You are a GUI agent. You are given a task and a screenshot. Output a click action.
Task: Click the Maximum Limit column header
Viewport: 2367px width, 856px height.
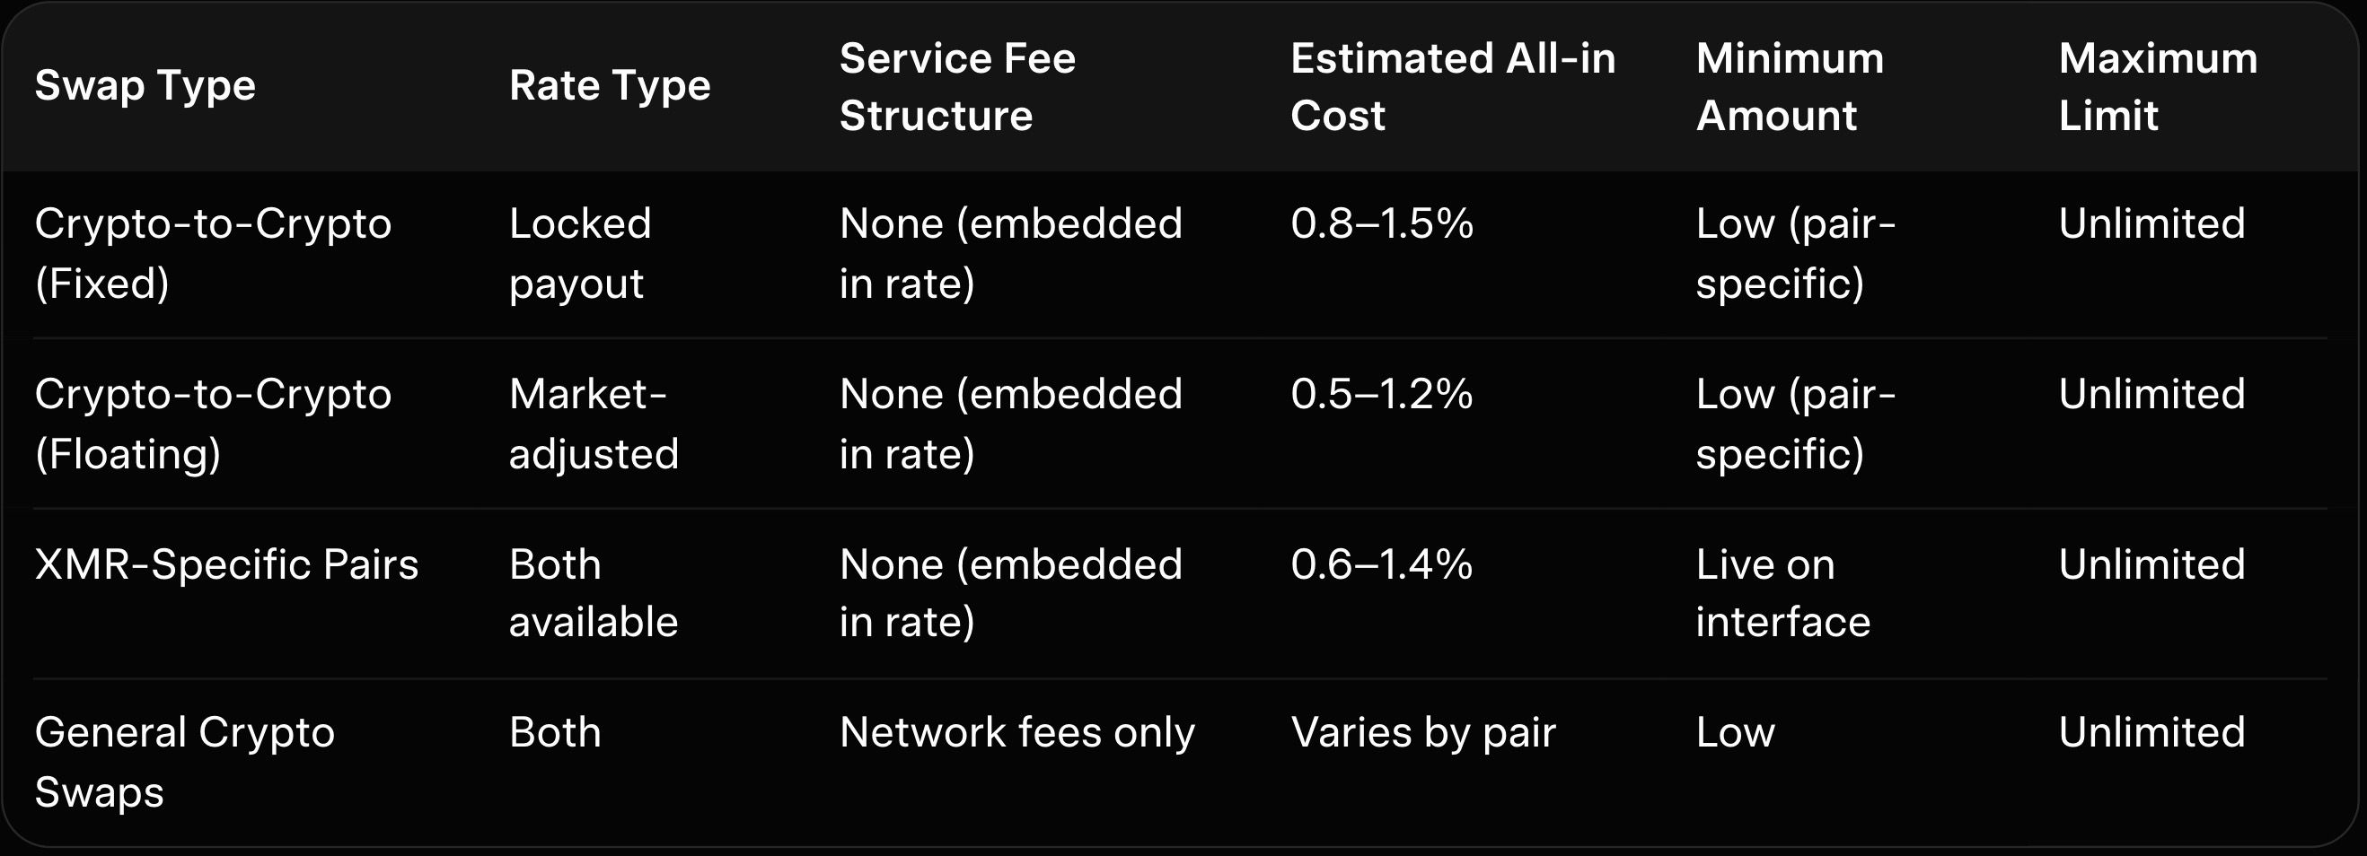coord(2157,86)
